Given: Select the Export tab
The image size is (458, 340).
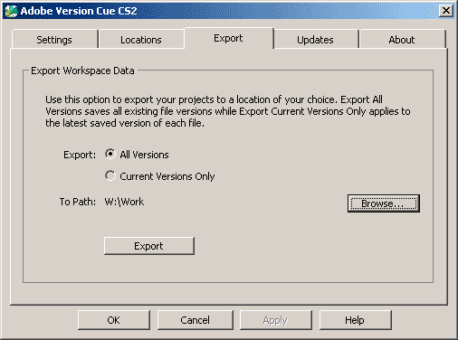Looking at the screenshot, I should point(229,38).
